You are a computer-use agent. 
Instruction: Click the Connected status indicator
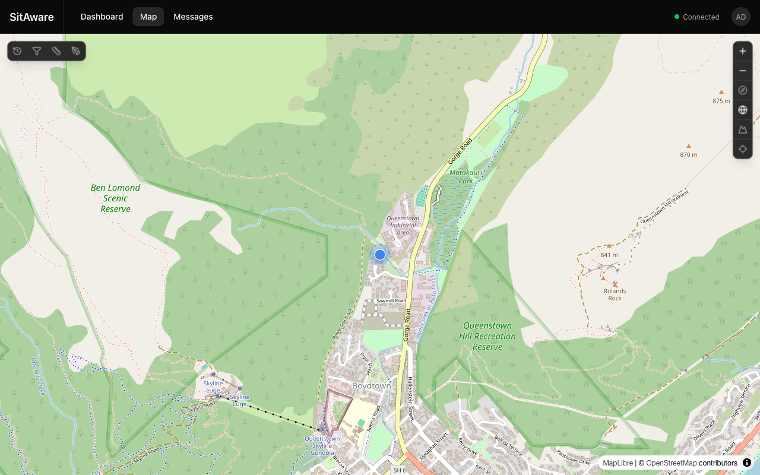point(696,17)
